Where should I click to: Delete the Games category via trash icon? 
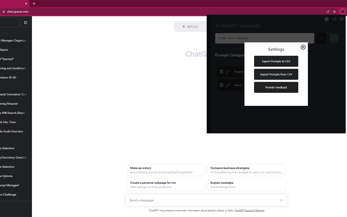click(x=221, y=85)
